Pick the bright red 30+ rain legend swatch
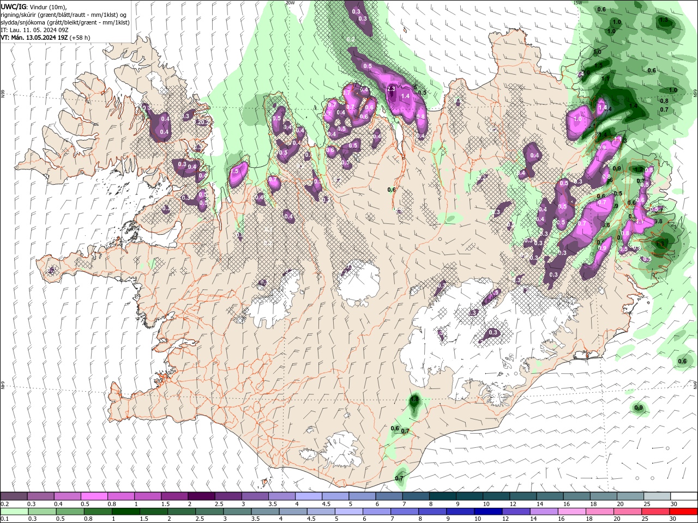The width and height of the screenshot is (698, 523). (x=683, y=512)
